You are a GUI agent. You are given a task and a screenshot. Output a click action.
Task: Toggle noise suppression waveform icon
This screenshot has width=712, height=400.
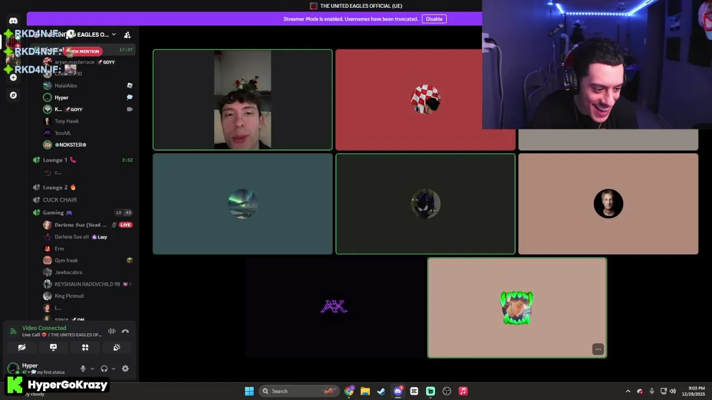(x=112, y=331)
